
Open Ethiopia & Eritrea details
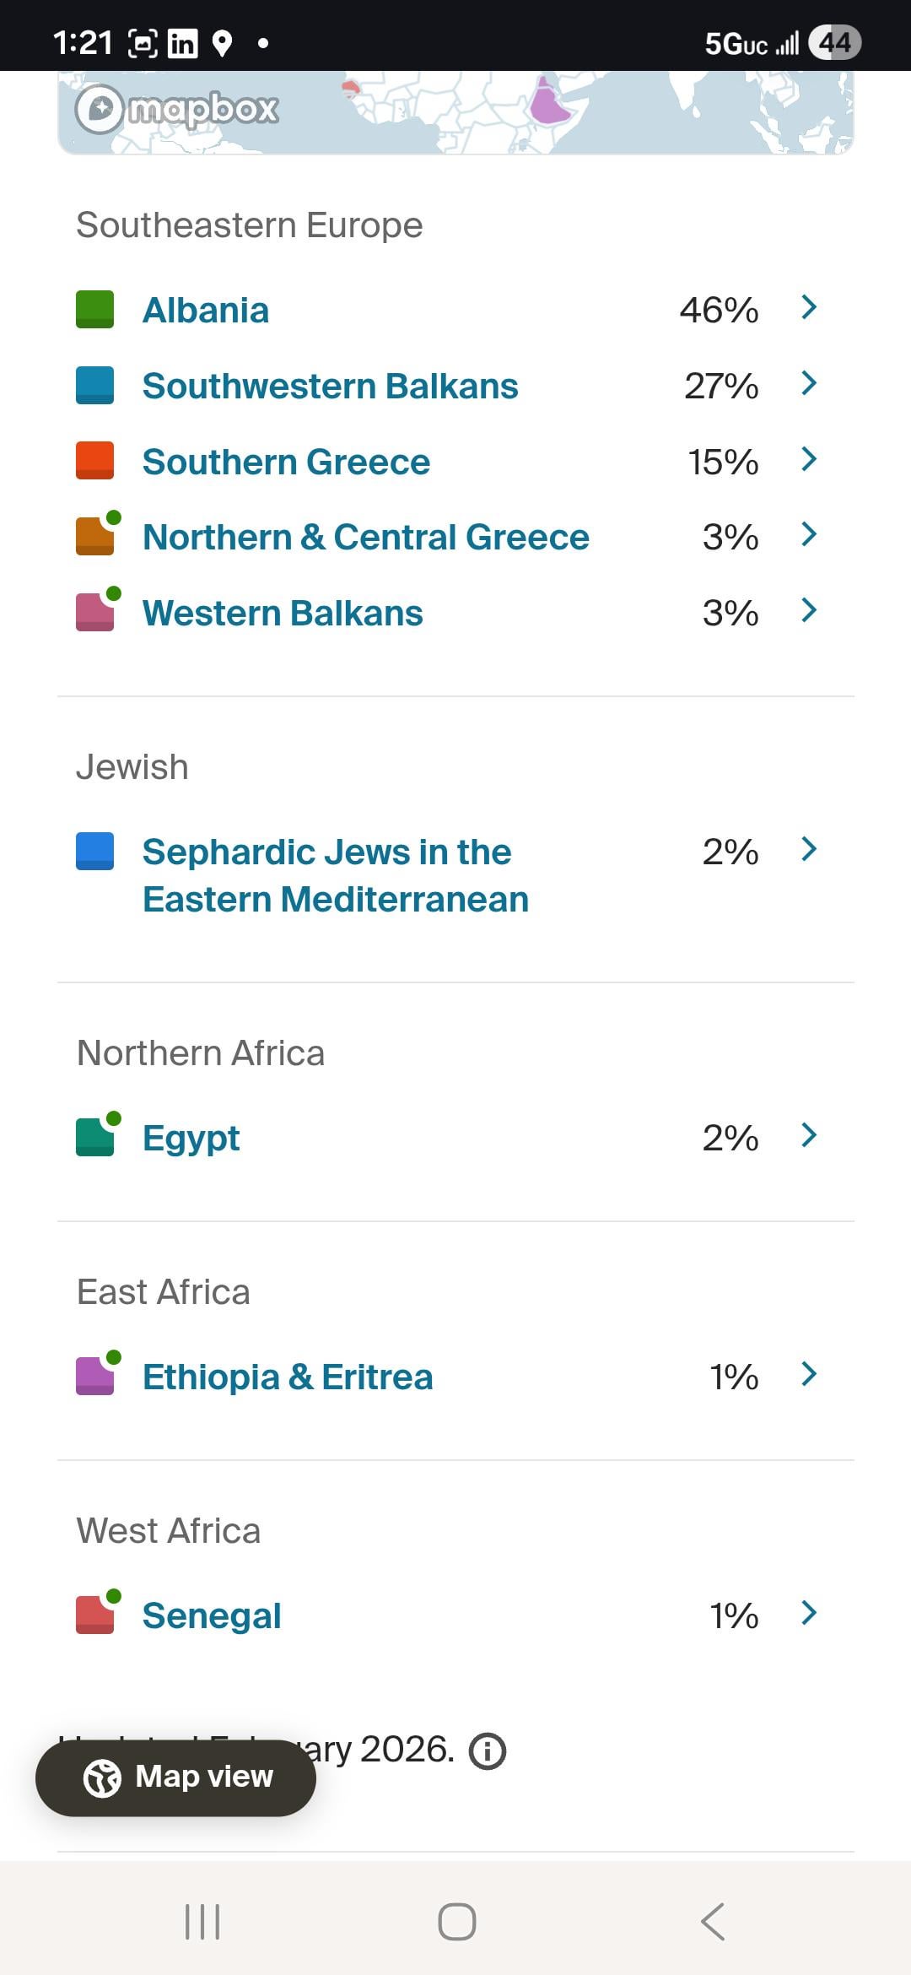287,1377
